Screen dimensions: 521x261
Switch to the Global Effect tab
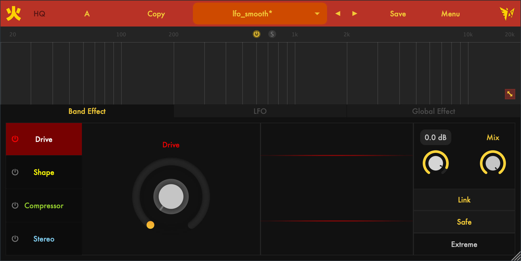[433, 111]
